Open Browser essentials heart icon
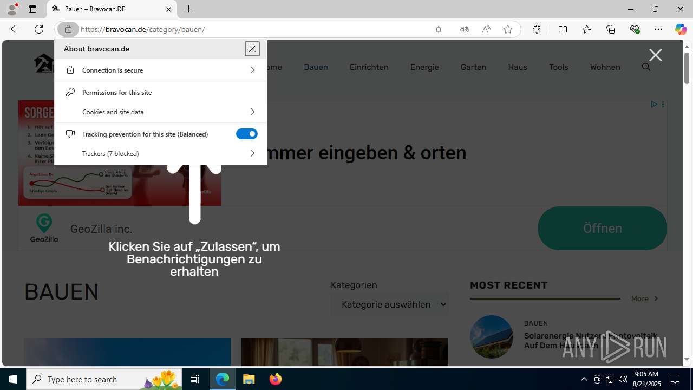Image resolution: width=693 pixels, height=390 pixels. tap(635, 29)
